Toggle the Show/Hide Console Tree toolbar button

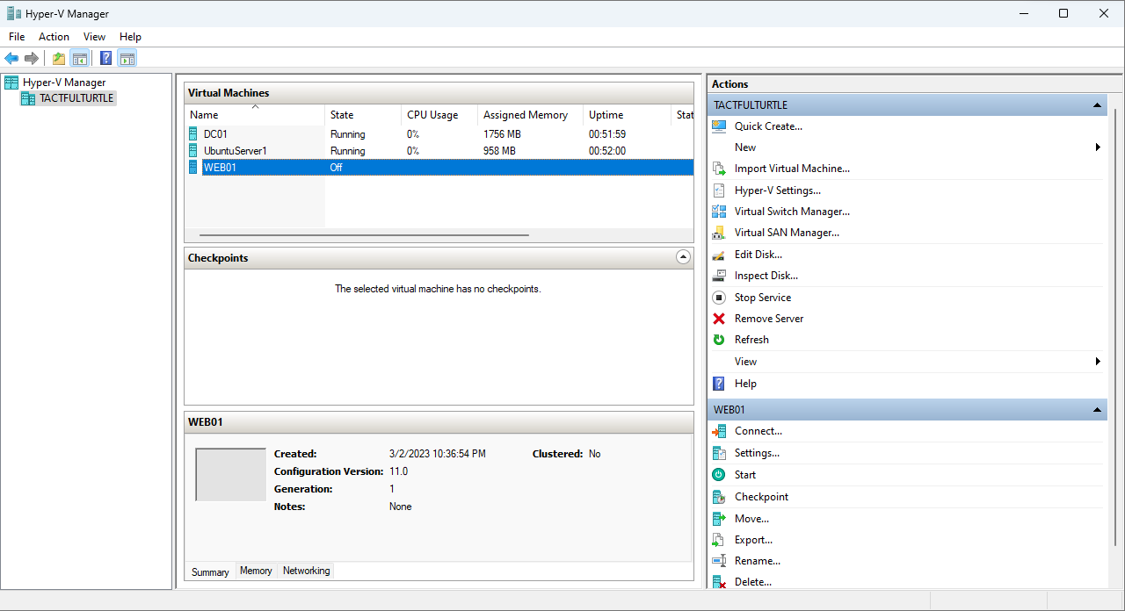80,58
